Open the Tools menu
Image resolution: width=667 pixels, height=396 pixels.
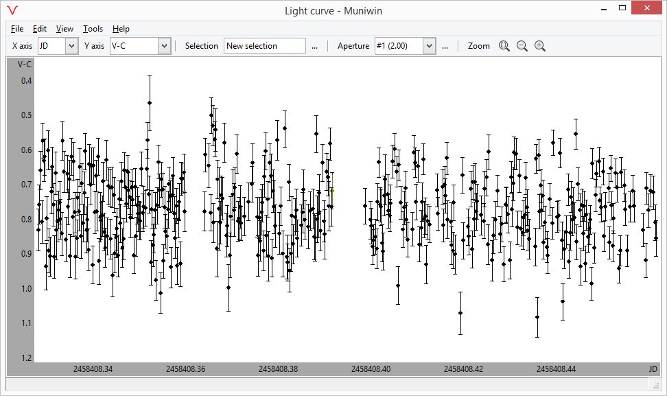[93, 29]
